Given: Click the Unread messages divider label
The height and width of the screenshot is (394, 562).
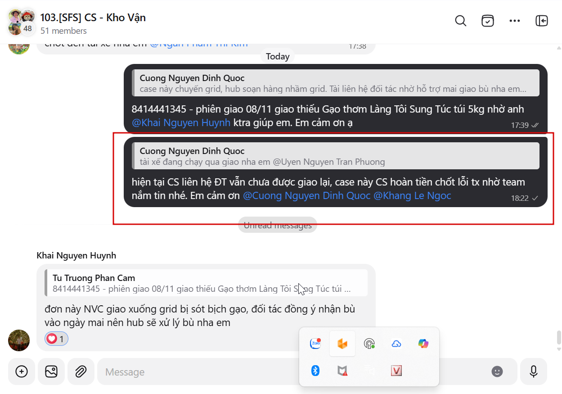Looking at the screenshot, I should (278, 225).
